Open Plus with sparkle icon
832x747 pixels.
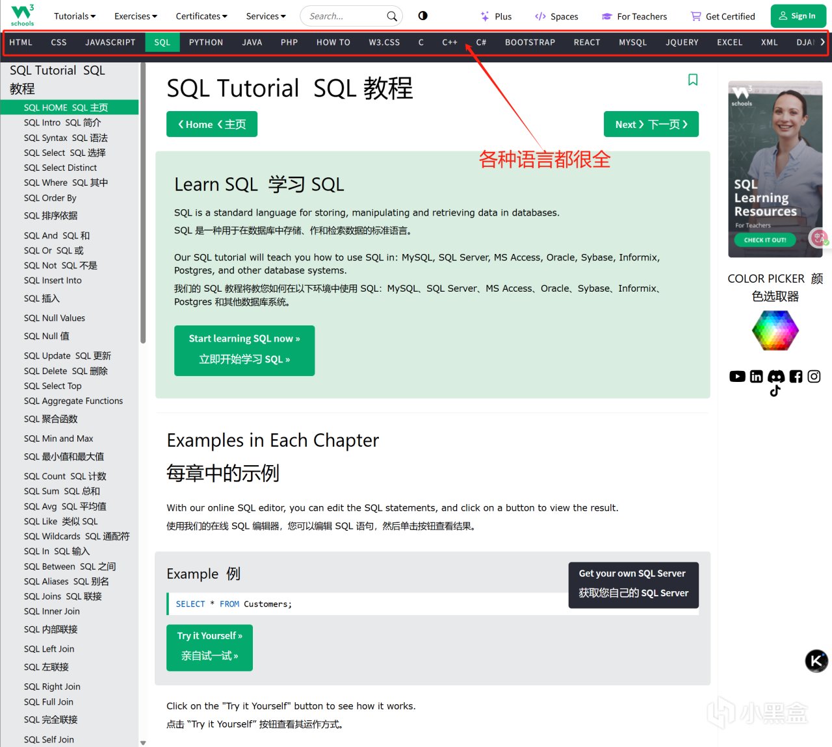[496, 16]
